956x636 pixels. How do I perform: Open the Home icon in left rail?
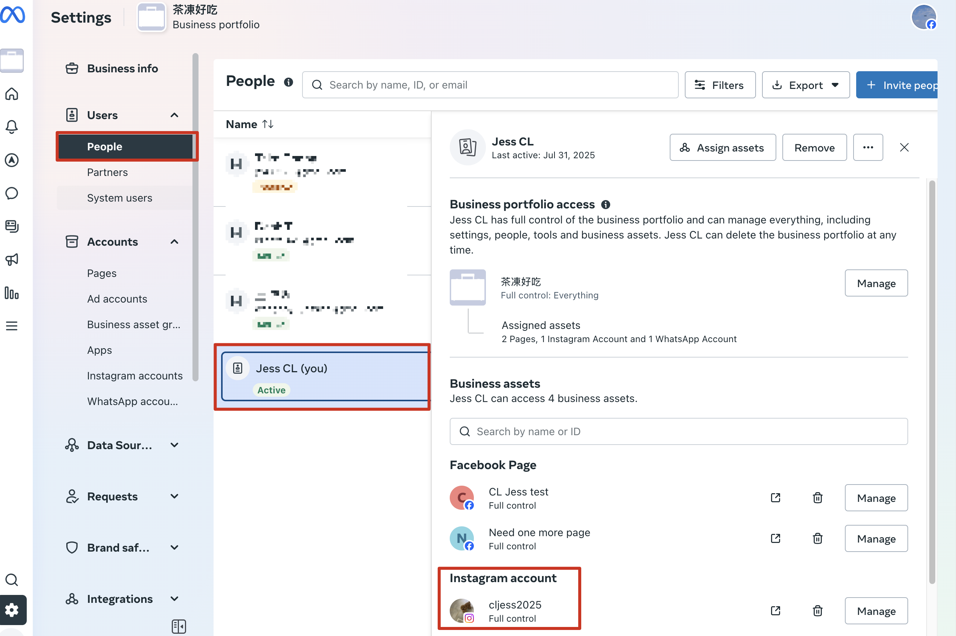[12, 94]
